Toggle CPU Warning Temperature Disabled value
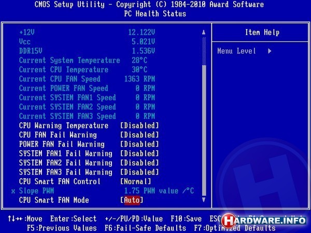The width and height of the screenshot is (311, 233). 139,126
